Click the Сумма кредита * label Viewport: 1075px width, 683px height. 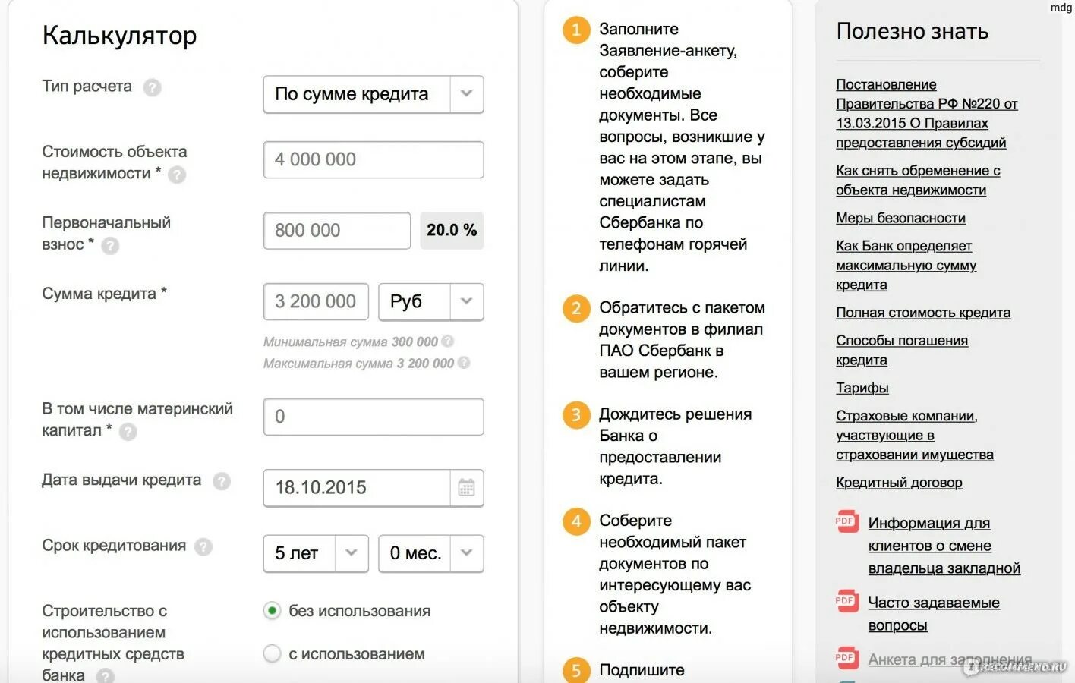(105, 294)
